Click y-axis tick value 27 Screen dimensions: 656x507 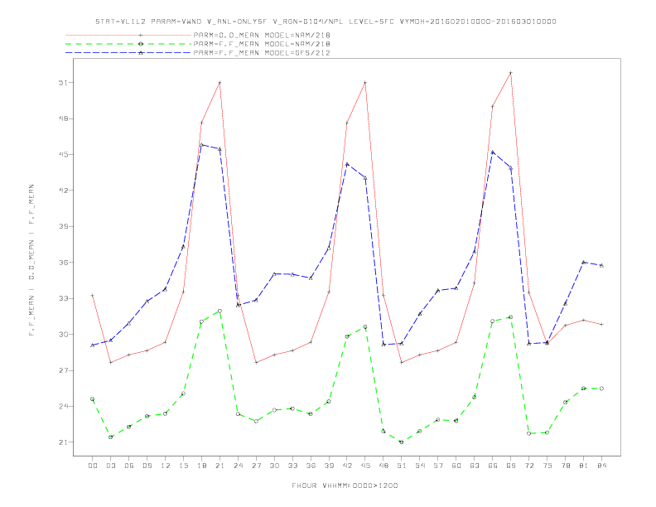[63, 370]
